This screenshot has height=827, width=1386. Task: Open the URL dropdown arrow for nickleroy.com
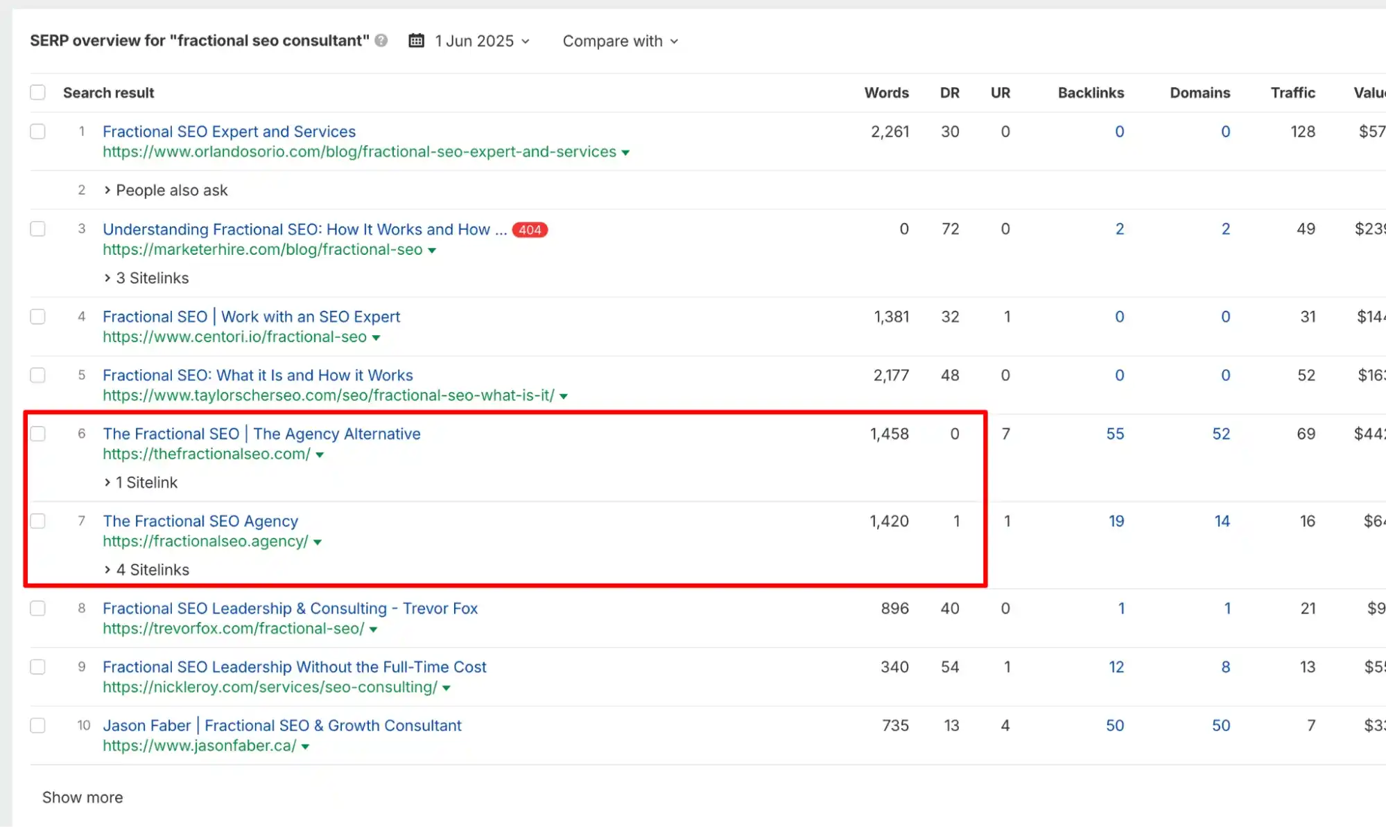(x=447, y=688)
